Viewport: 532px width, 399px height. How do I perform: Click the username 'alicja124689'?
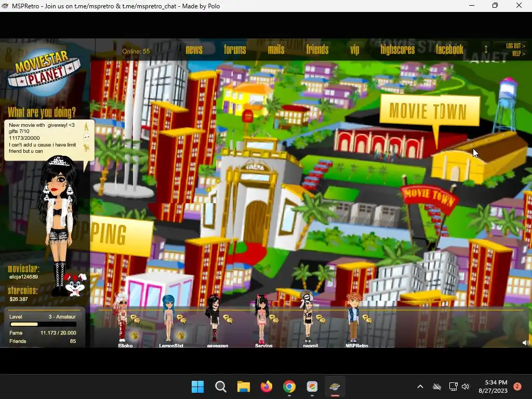point(23,277)
